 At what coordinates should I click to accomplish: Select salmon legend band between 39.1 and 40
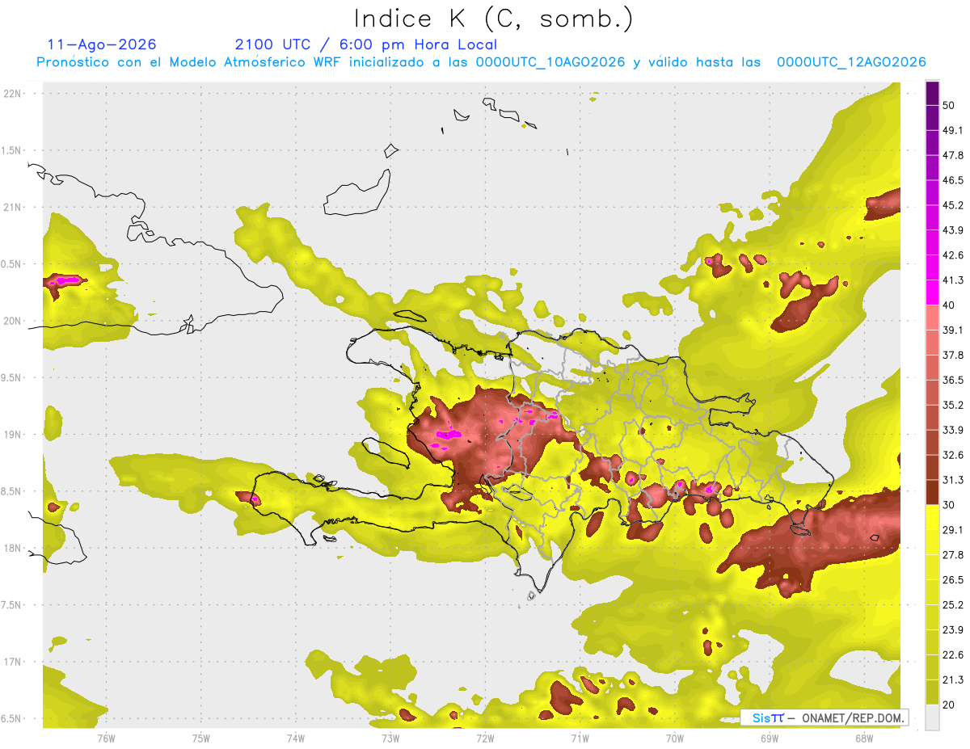click(932, 318)
